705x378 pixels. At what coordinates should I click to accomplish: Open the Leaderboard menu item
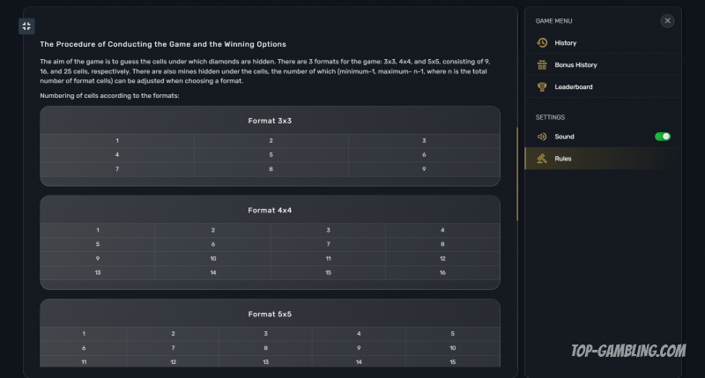pyautogui.click(x=573, y=87)
